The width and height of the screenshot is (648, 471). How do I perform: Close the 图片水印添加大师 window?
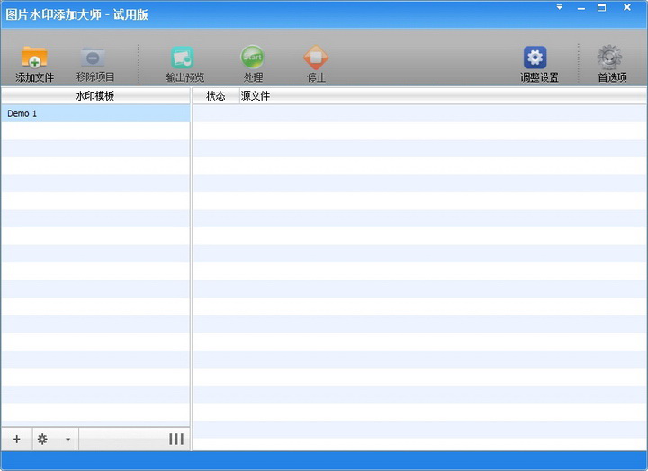point(627,7)
